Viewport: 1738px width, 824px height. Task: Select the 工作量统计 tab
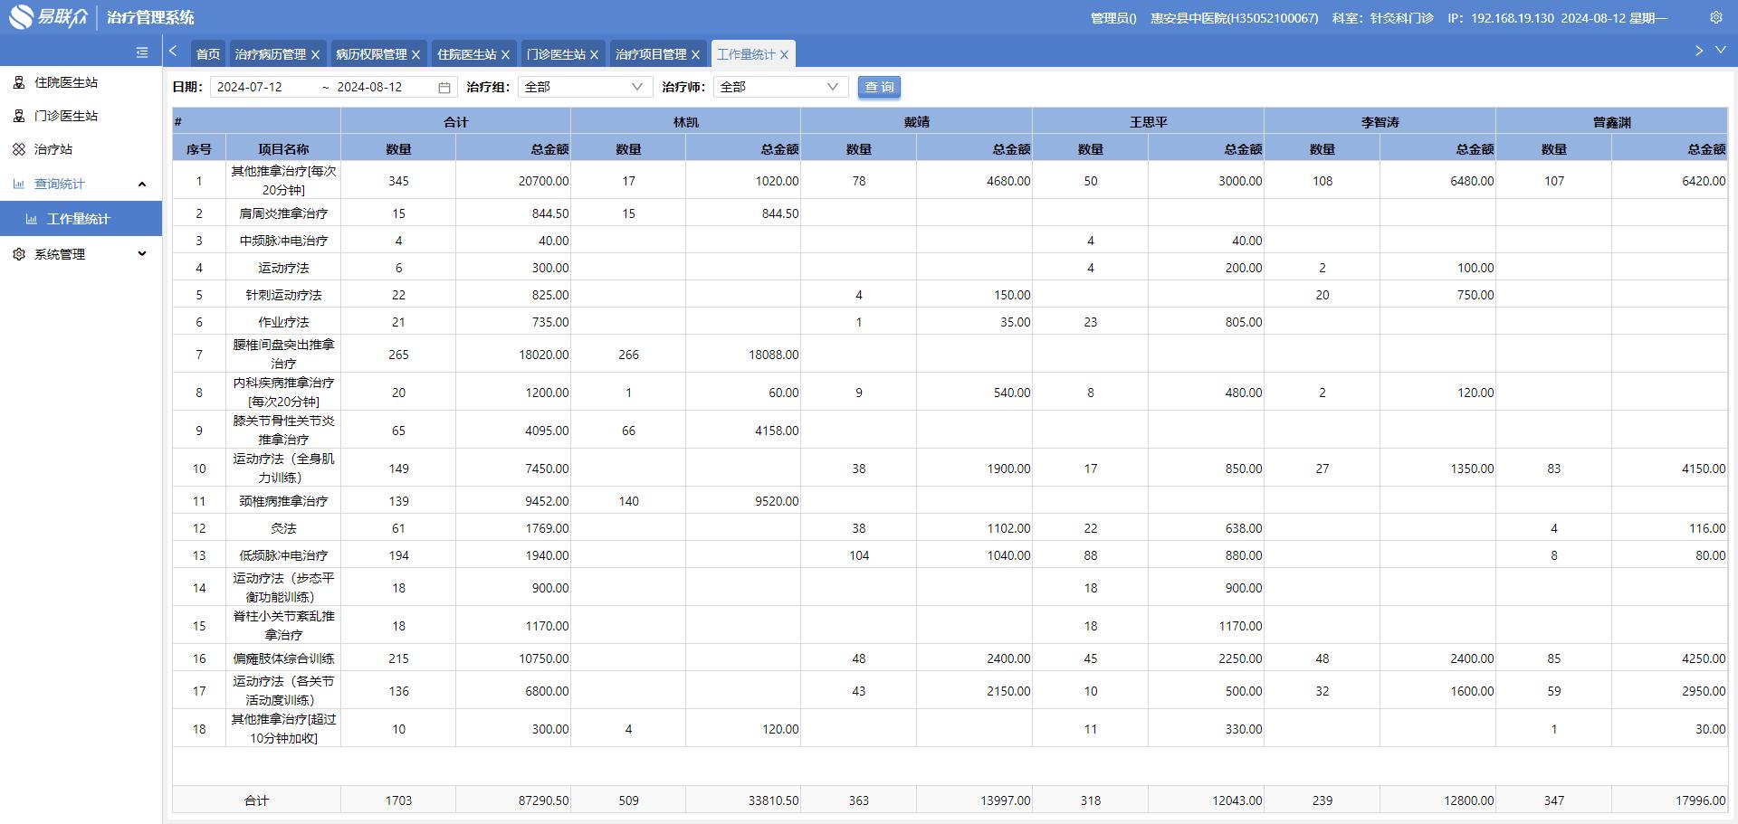(x=746, y=54)
